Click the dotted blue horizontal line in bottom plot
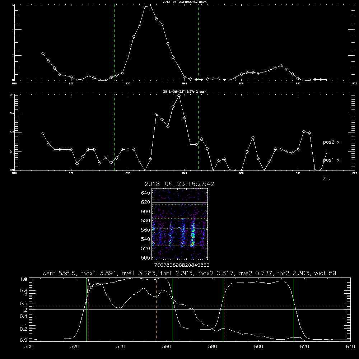359x359 pixels. pyautogui.click(x=190, y=305)
